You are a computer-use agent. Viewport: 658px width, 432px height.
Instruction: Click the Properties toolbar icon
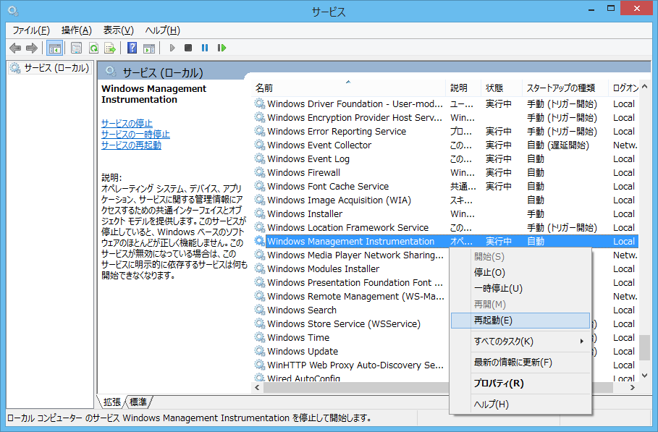point(77,48)
